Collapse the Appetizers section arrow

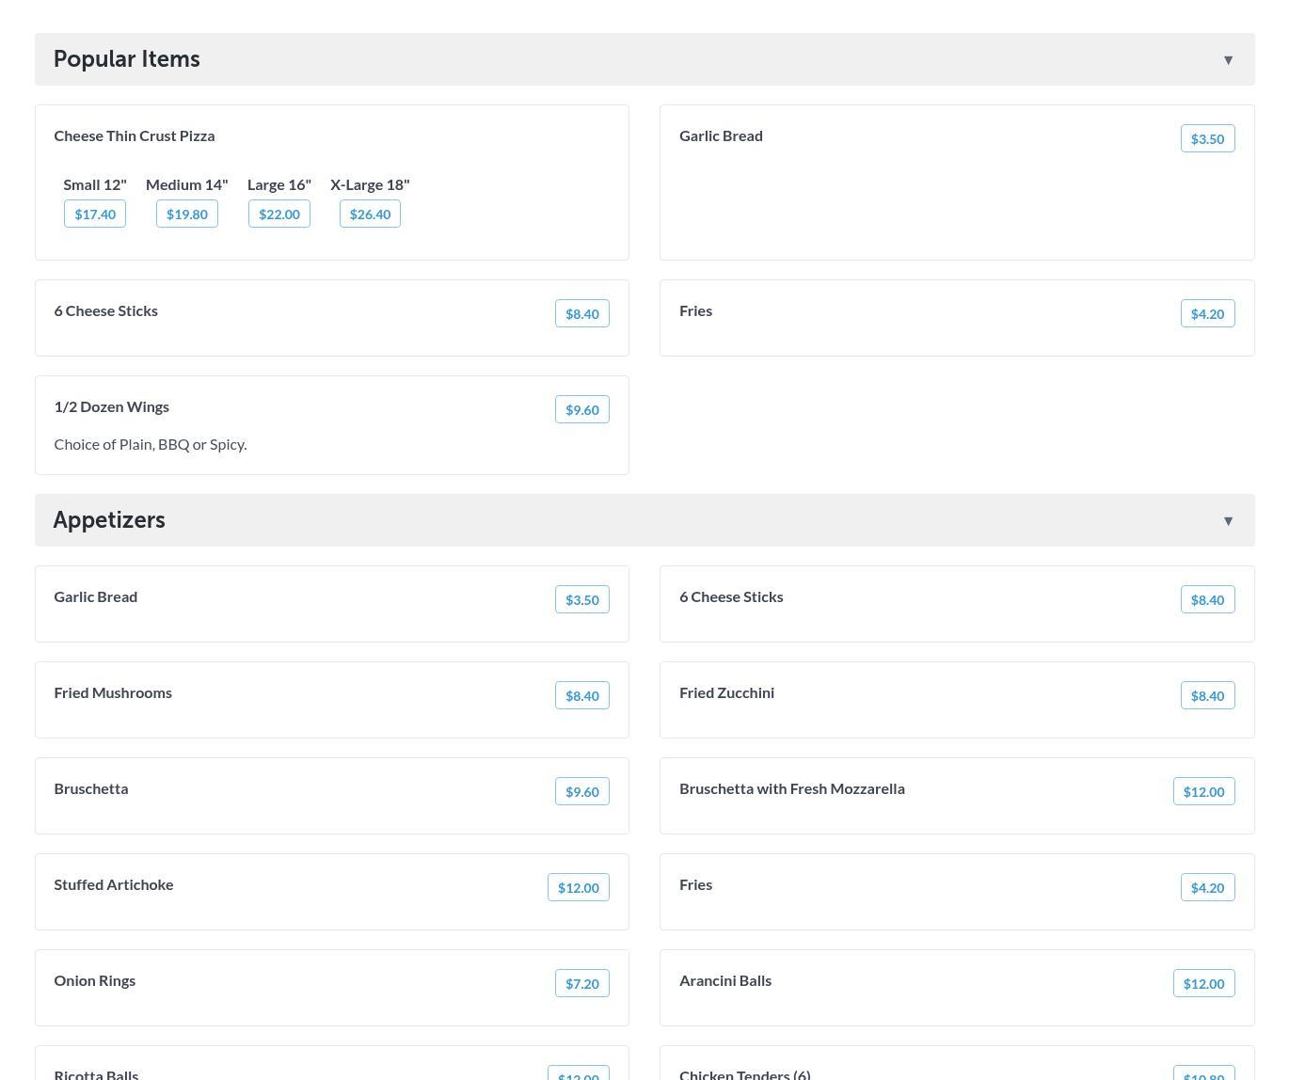click(x=1228, y=521)
